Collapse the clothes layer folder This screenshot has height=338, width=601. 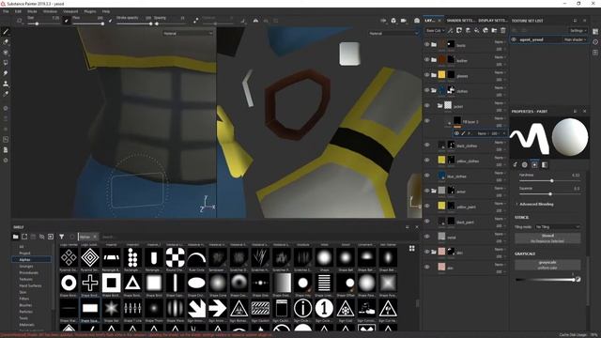(434, 90)
